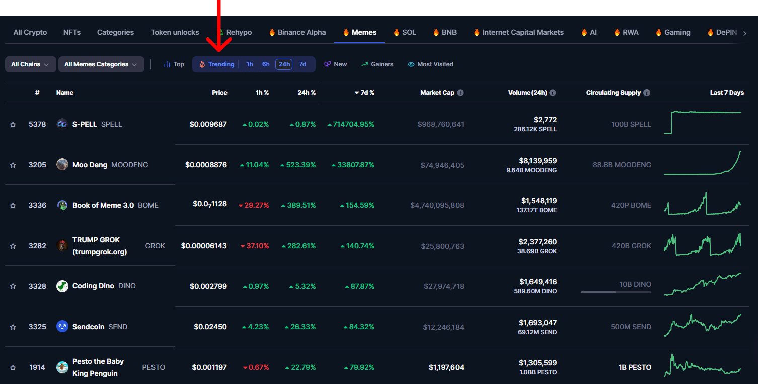The height and width of the screenshot is (384, 758).
Task: Open the Moo Deng coin page link
Action: pos(110,165)
